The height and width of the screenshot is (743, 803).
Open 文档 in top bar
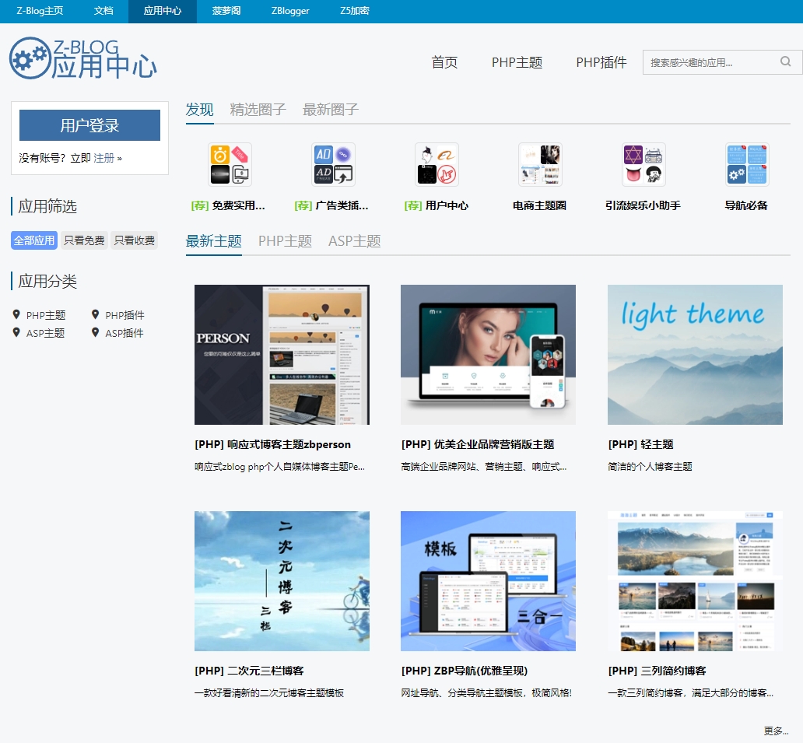point(103,11)
